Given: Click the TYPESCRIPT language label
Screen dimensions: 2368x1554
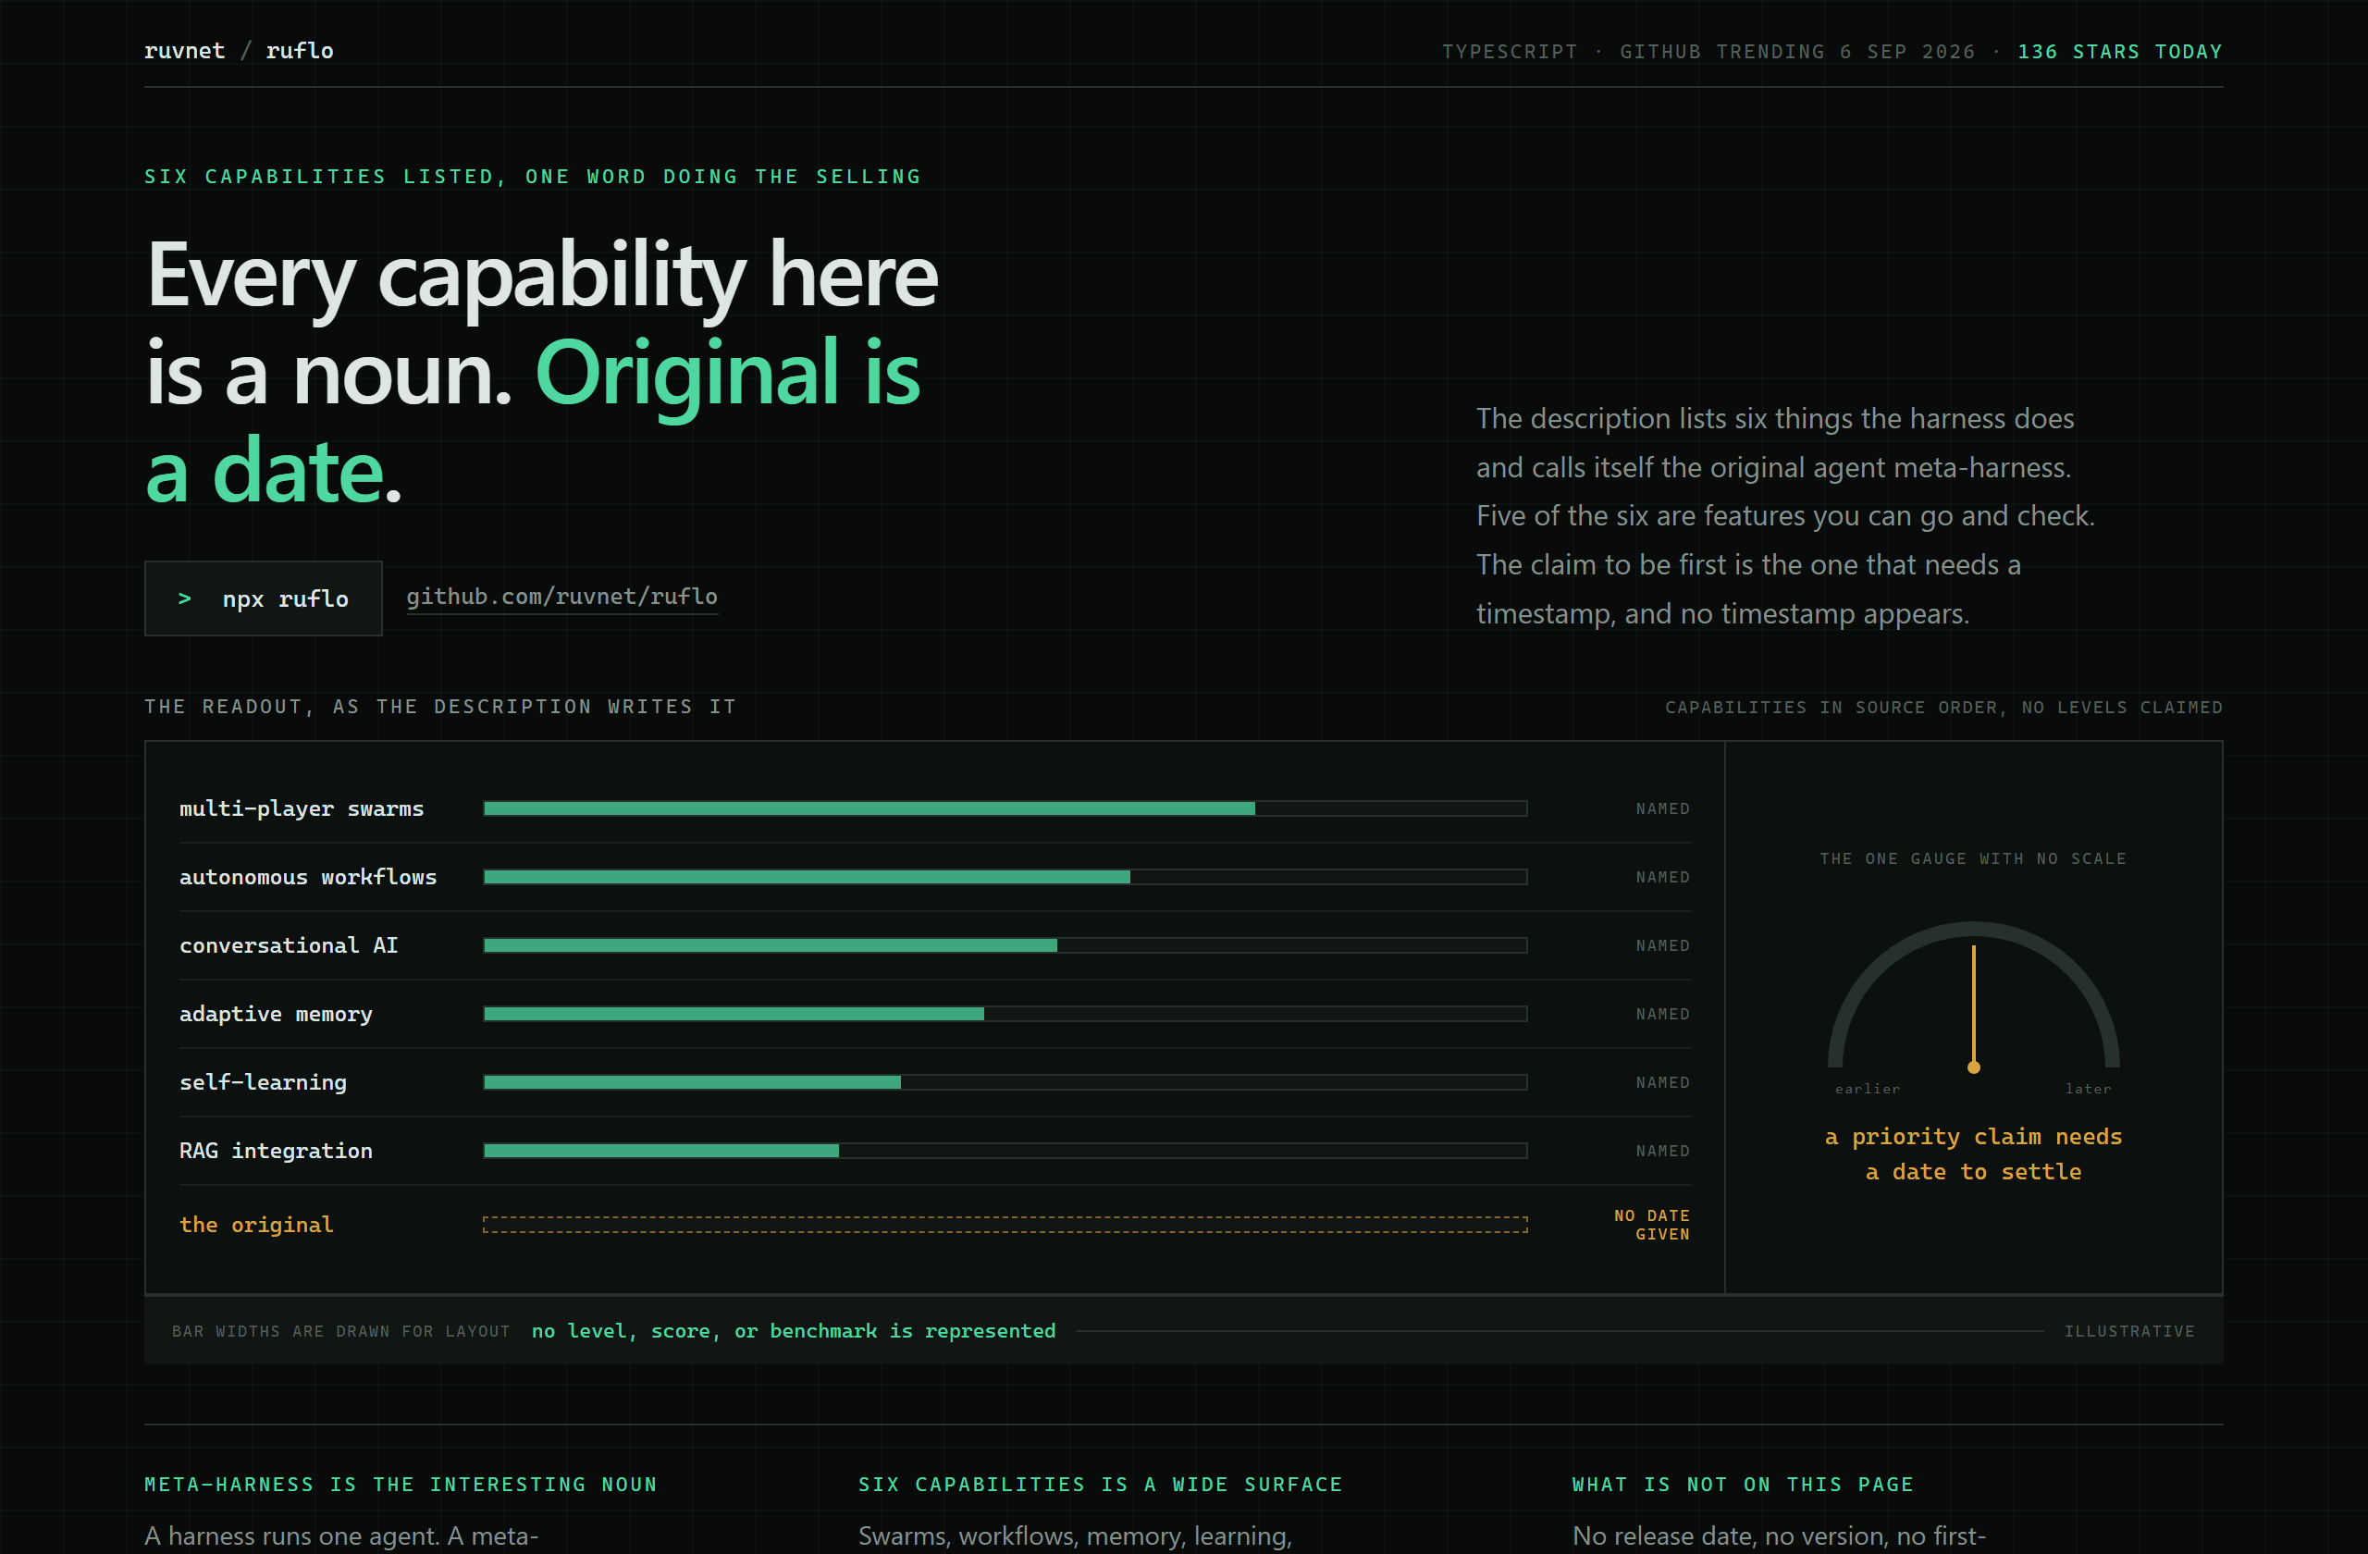Looking at the screenshot, I should [1510, 52].
